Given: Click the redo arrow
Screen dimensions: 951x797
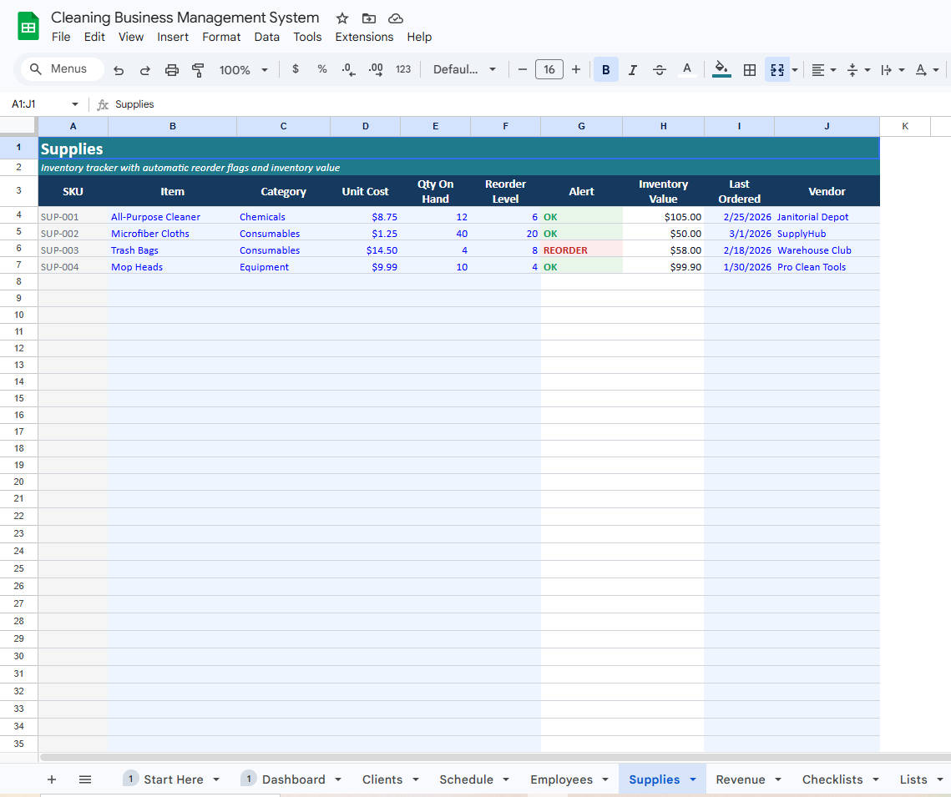Looking at the screenshot, I should [145, 70].
